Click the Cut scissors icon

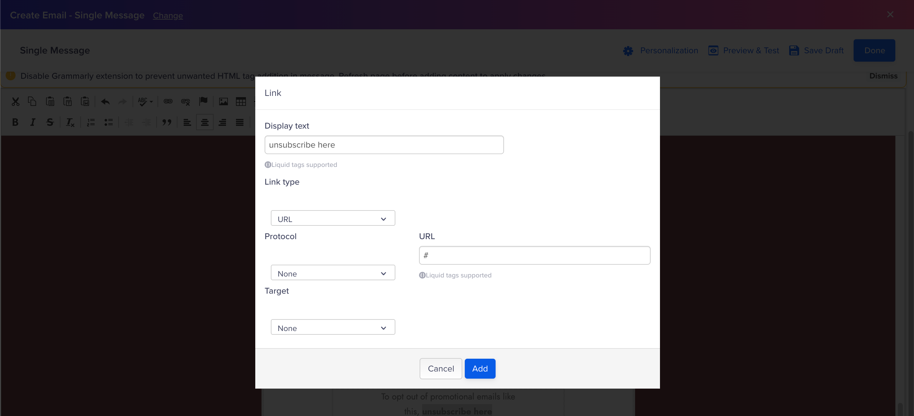click(x=15, y=102)
